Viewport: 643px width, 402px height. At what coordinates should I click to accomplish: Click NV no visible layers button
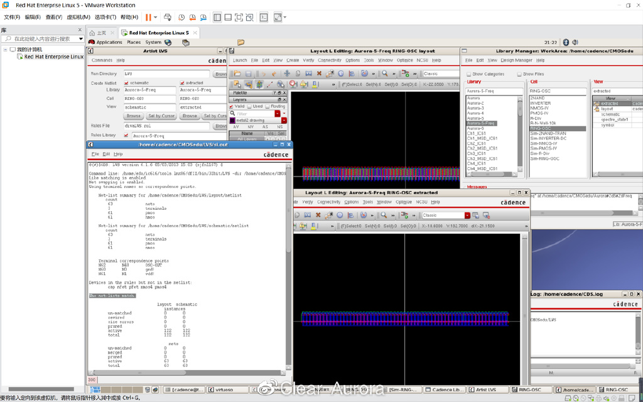click(251, 127)
